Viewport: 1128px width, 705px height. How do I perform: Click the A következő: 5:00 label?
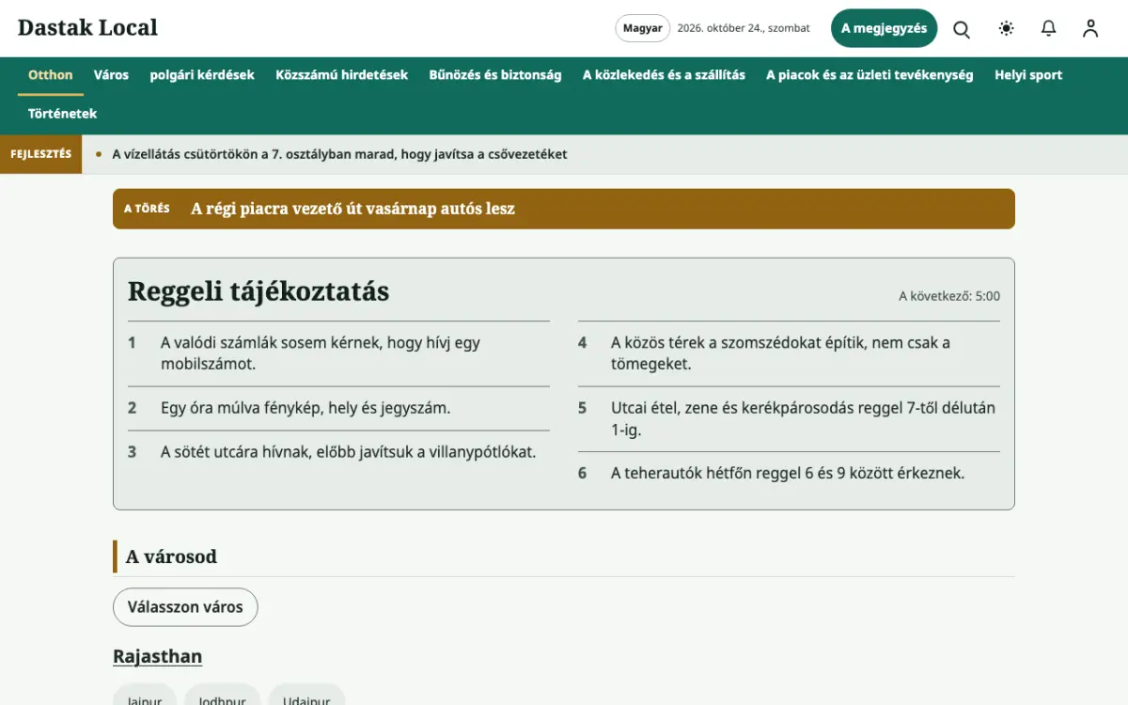pos(949,296)
